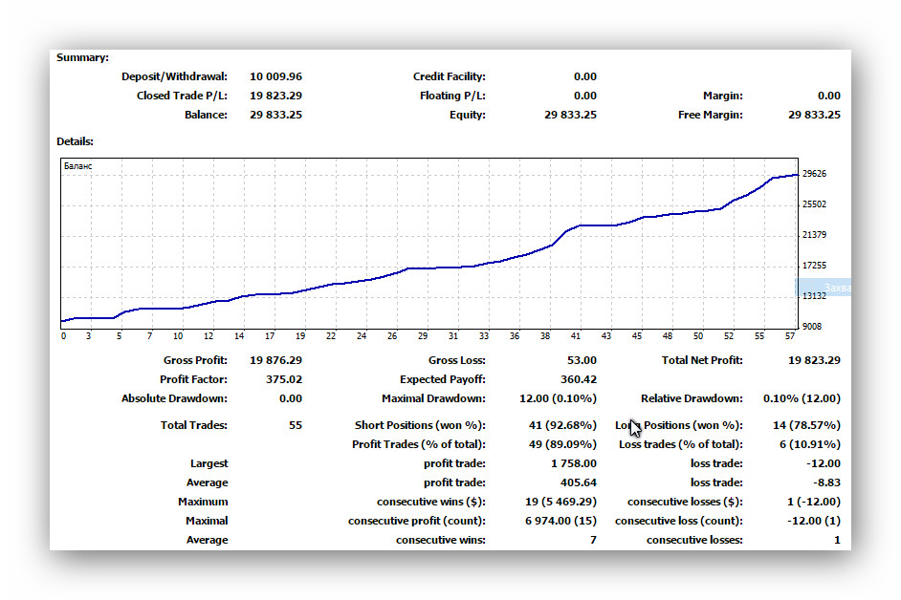Screen dimensions: 901x600
Task: Click the 9008 axis label on chart
Action: tap(812, 326)
